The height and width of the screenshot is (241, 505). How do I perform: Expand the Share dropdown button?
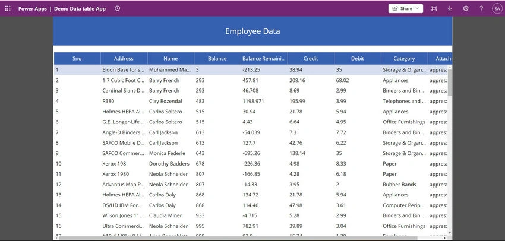point(405,9)
